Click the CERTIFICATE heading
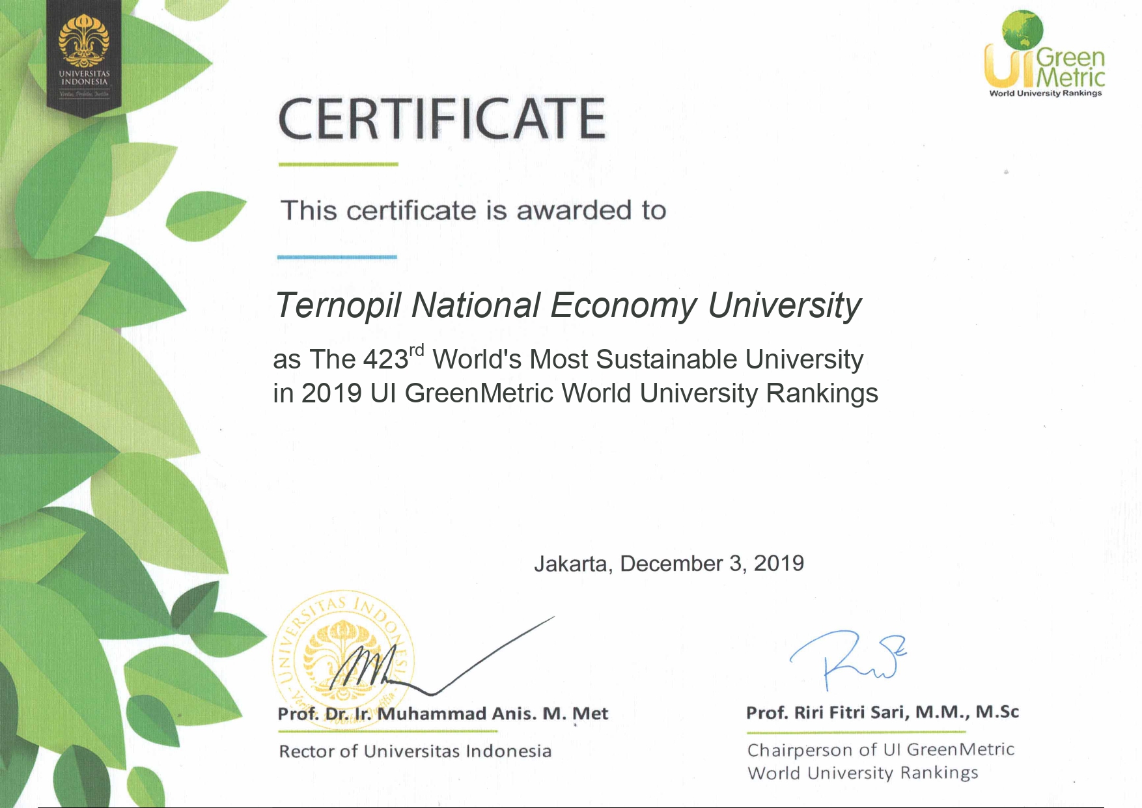This screenshot has height=808, width=1142. (442, 118)
